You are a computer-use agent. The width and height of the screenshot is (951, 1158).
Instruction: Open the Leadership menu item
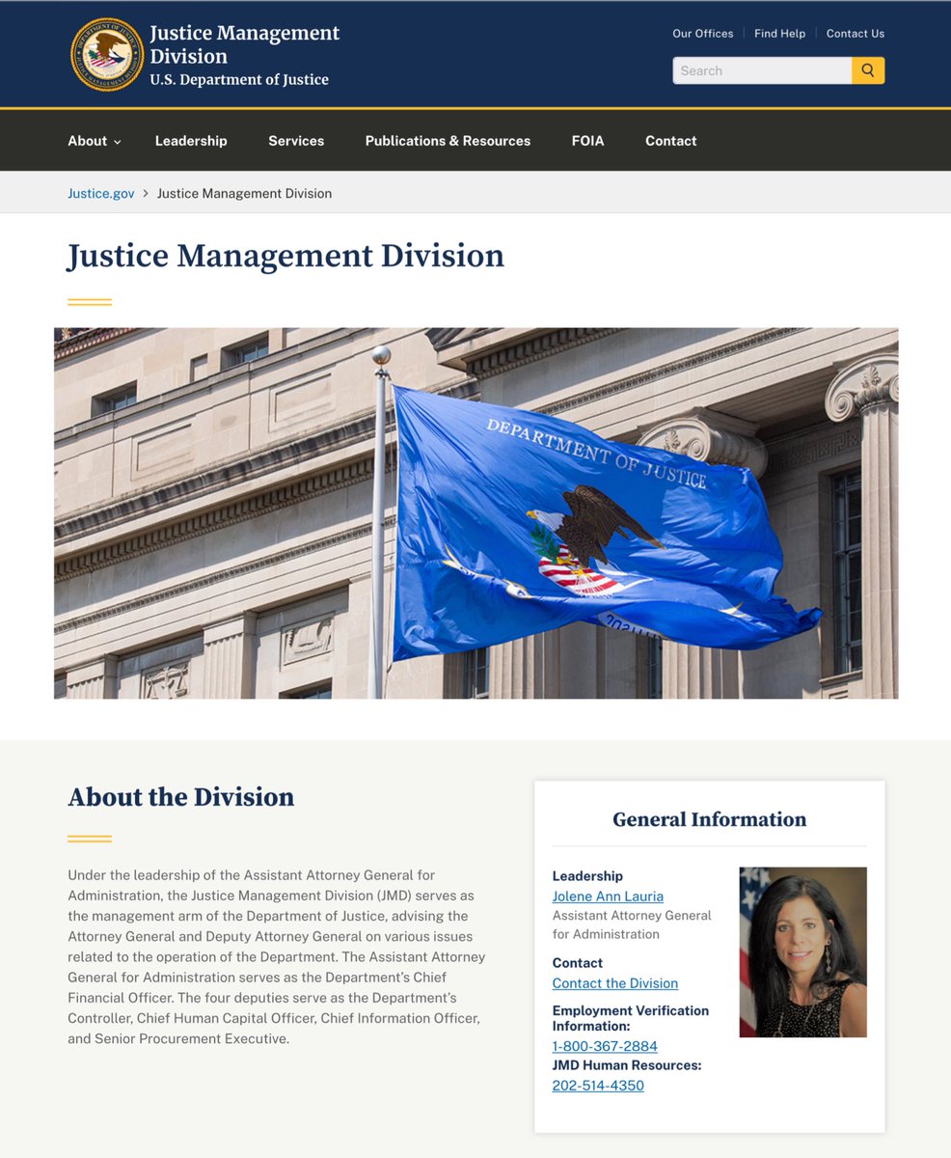click(x=191, y=141)
